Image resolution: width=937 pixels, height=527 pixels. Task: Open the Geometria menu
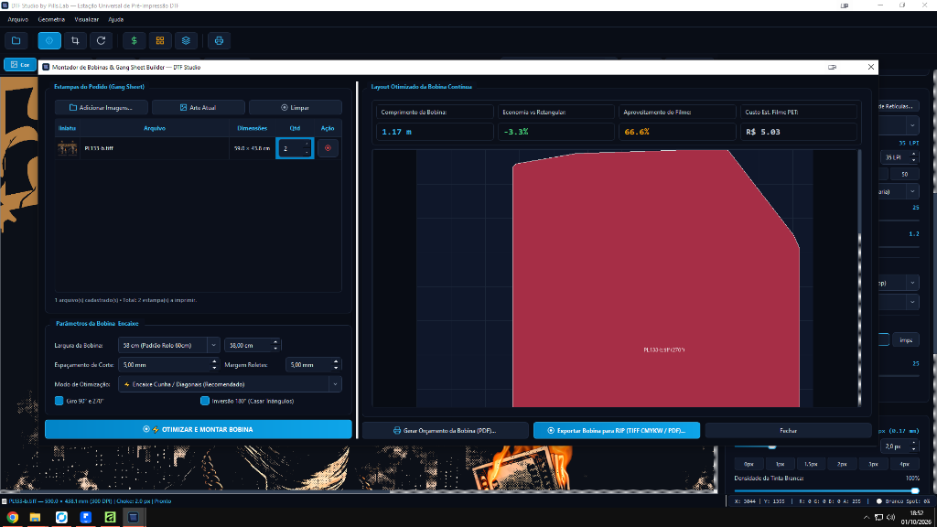click(x=51, y=20)
